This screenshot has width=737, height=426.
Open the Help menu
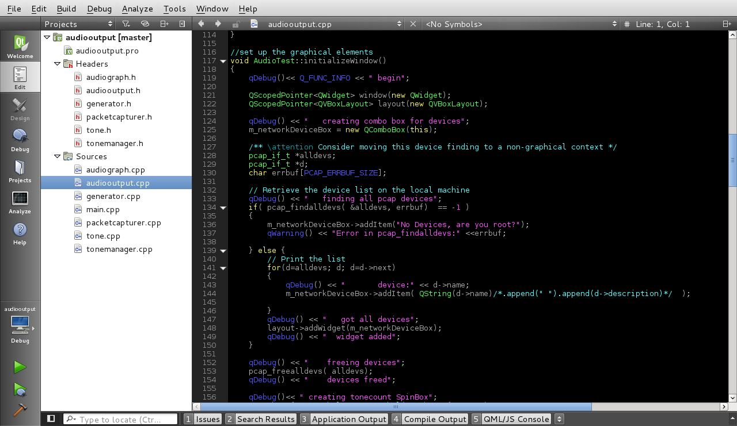(x=248, y=9)
